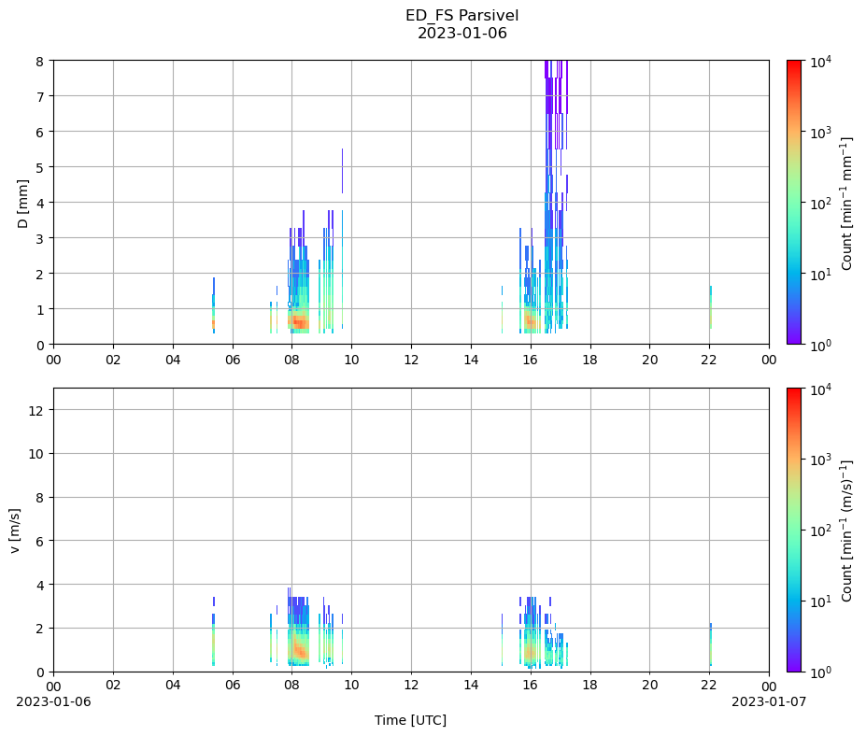Click the 'v [m/s]' y-axis label
This screenshot has height=736, width=866.
point(15,531)
